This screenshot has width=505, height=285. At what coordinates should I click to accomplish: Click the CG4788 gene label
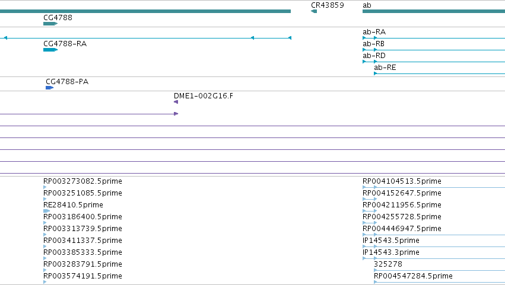[58, 17]
